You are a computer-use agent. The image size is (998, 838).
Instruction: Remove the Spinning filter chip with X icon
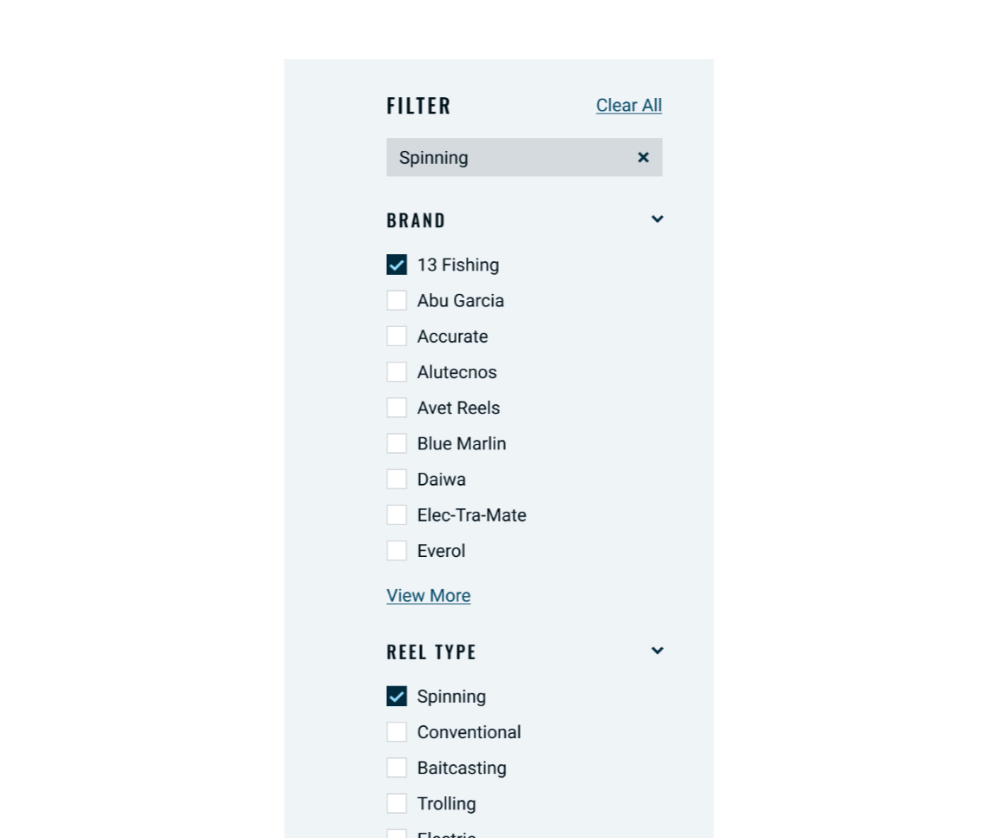click(x=643, y=157)
